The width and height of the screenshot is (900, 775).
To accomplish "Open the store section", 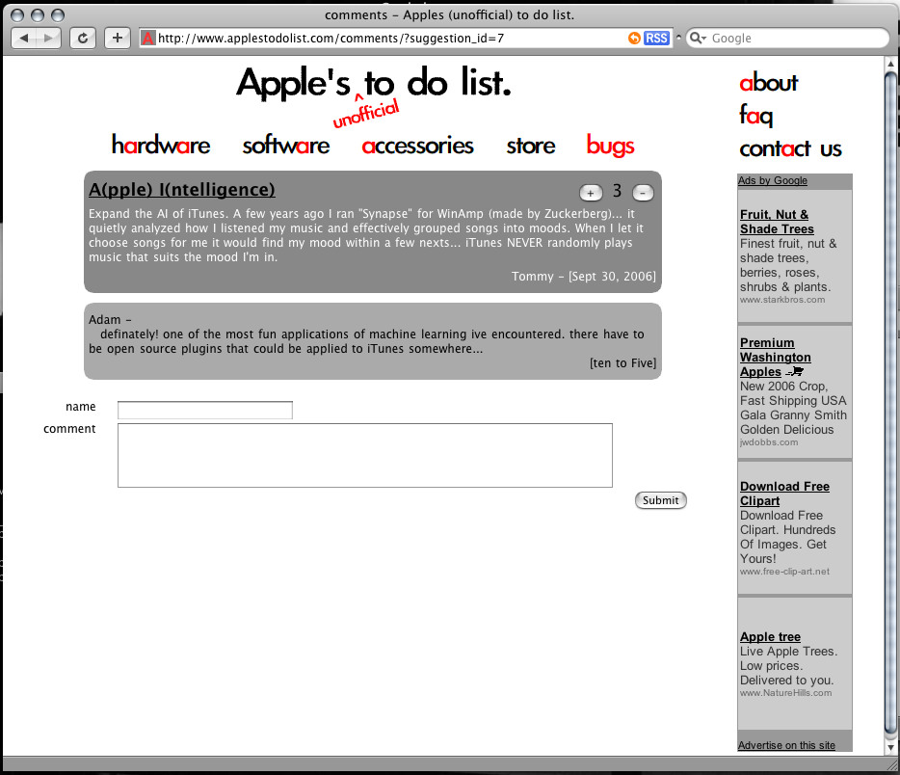I will point(531,146).
